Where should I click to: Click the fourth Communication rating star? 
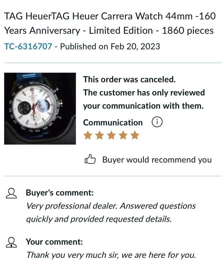[123, 135]
